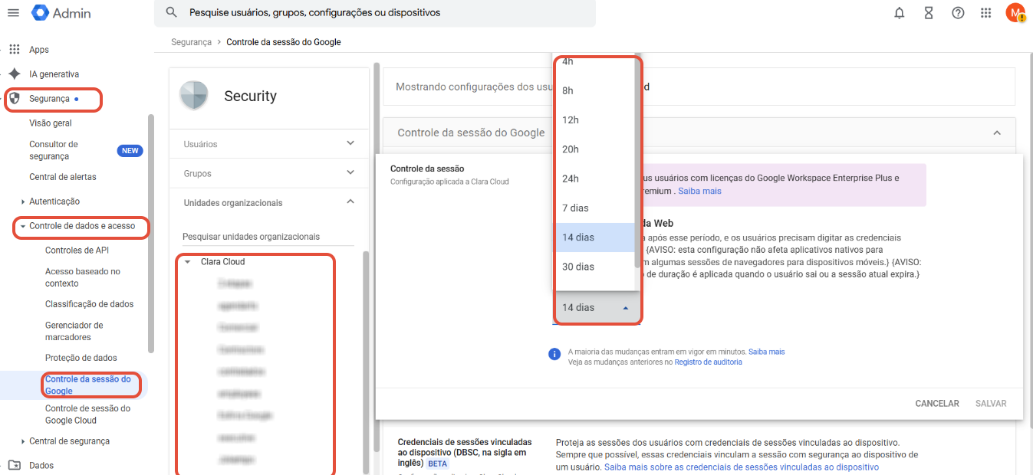Click the dropdown list scrollbar

[x=638, y=161]
